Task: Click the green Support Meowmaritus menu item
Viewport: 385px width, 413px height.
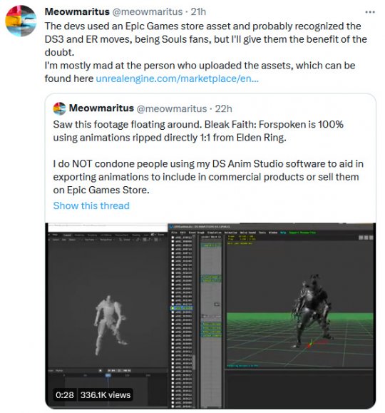Action: (302, 233)
